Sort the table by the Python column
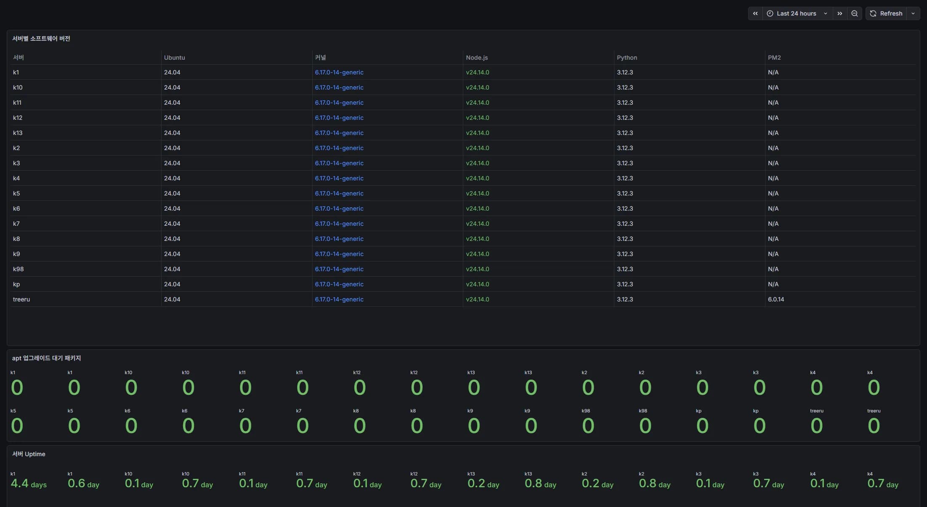The width and height of the screenshot is (927, 507). pyautogui.click(x=627, y=58)
